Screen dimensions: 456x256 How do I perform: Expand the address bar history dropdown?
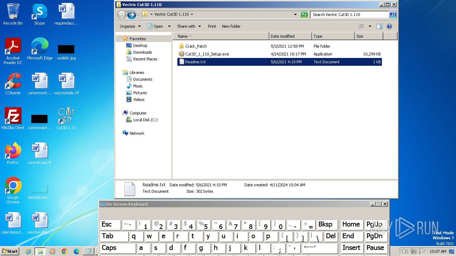[295, 15]
